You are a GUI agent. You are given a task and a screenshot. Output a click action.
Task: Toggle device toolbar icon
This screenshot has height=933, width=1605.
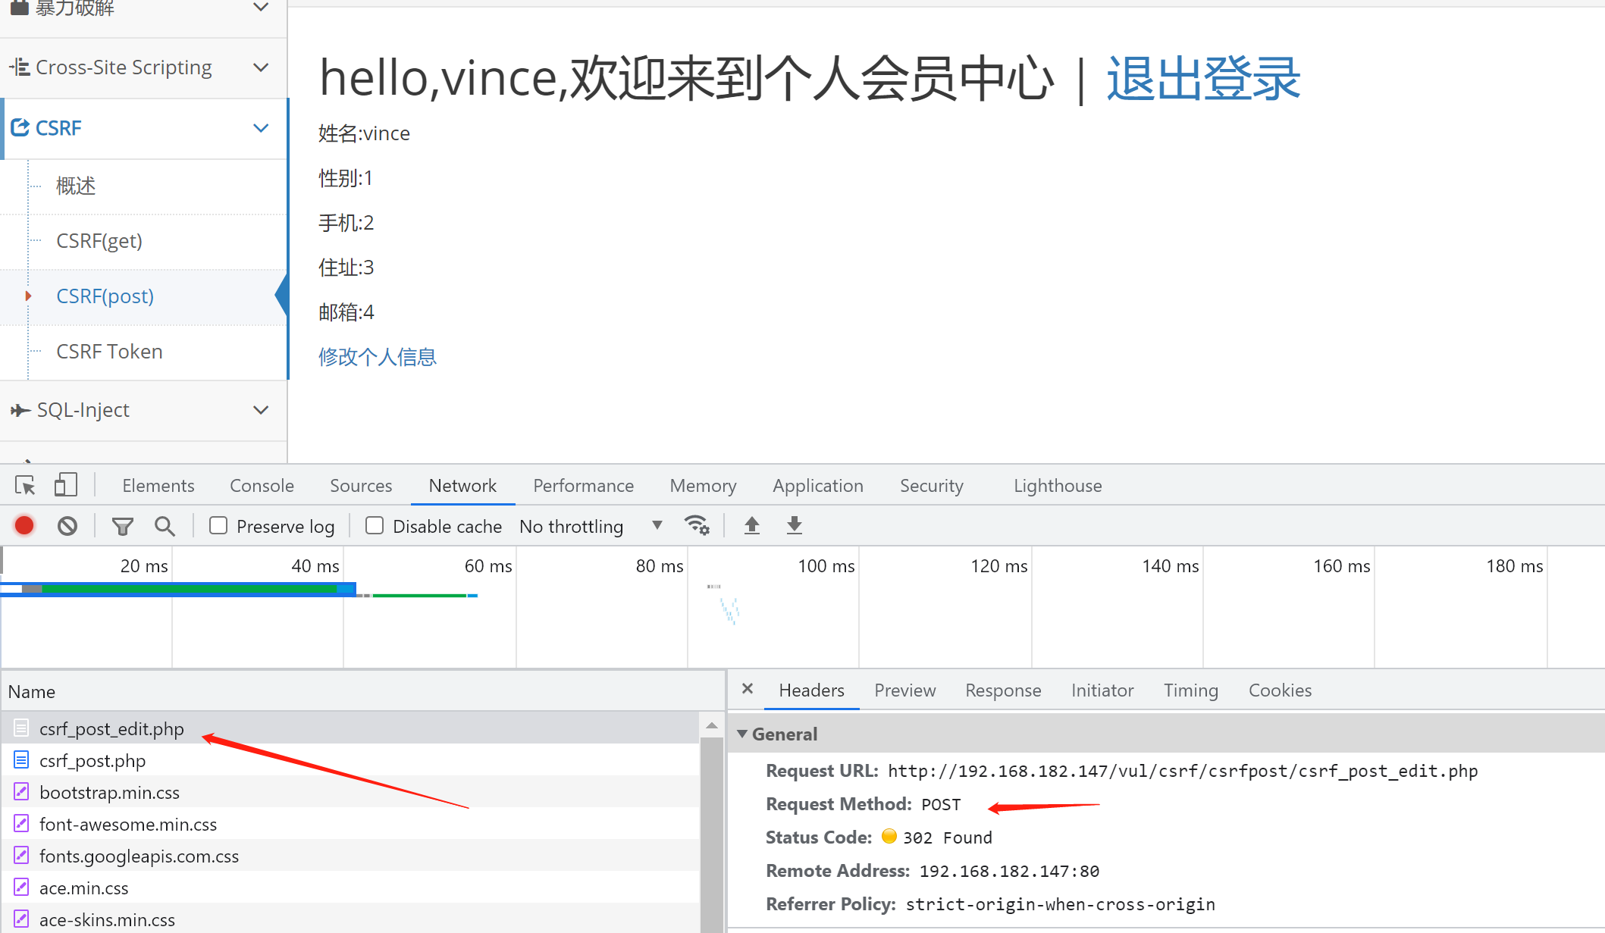tap(66, 485)
